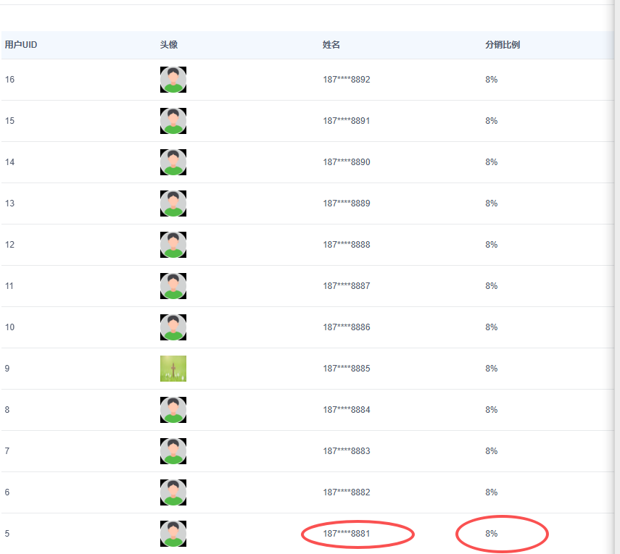Viewport: 620px width, 554px height.
Task: Select name cell 187****8891
Action: click(x=347, y=121)
